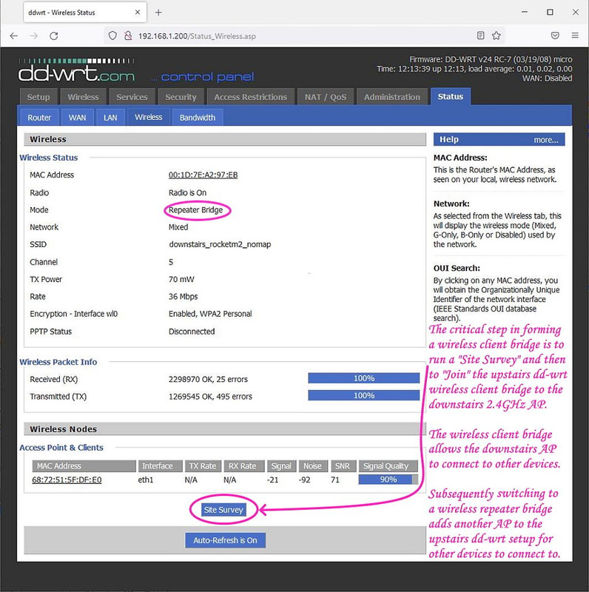
Task: Click the Radio is On text
Action: click(188, 192)
